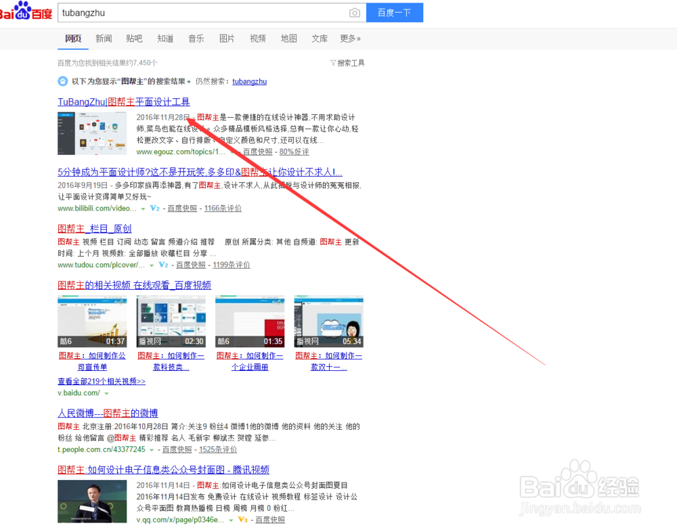
Task: Open the 音乐 tab
Action: click(x=196, y=39)
